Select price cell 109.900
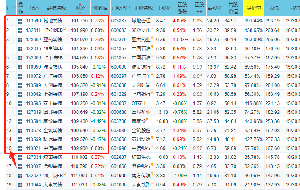Screen dimensions: 300x190 point(79,148)
